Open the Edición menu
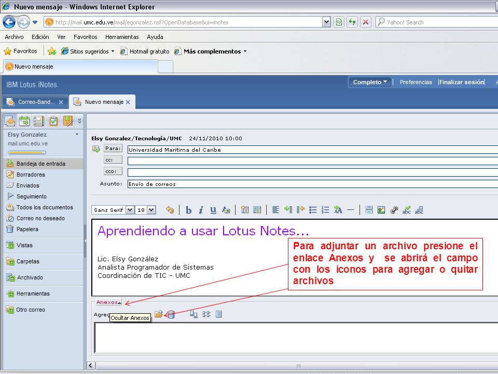This screenshot has width=498, height=374. 40,37
